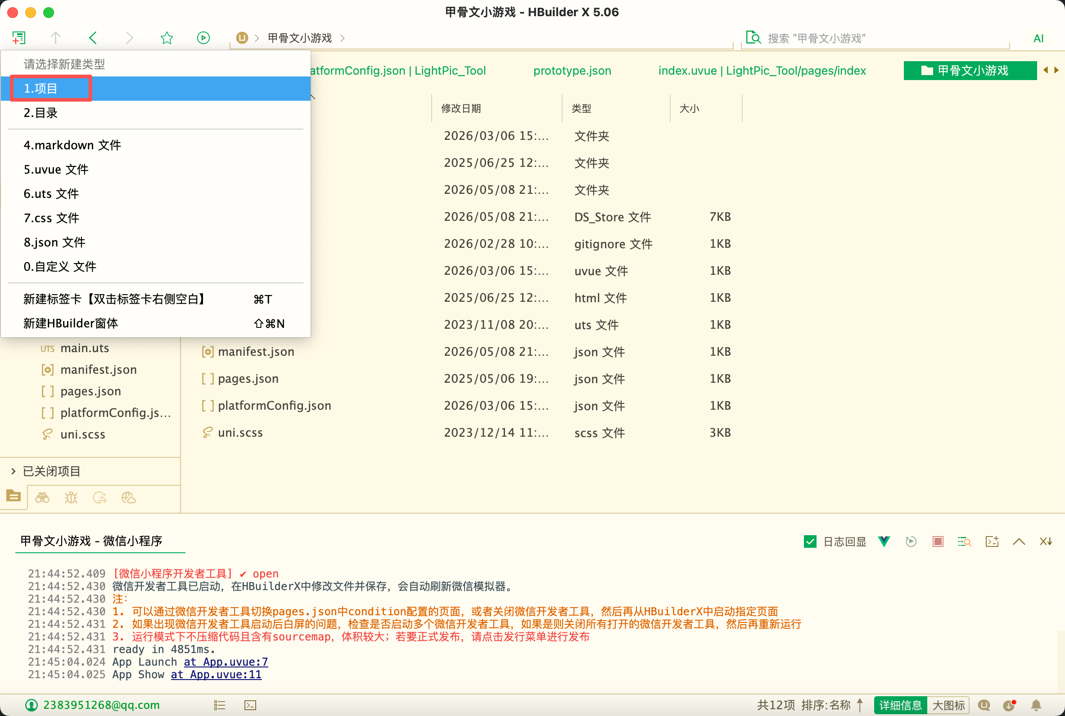Open platformConfig.json in the file list
Viewport: 1065px width, 716px height.
point(274,406)
